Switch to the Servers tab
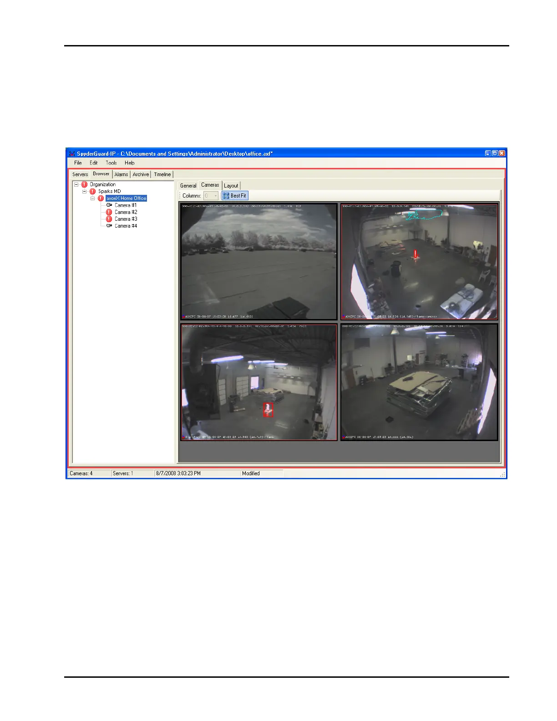The image size is (557, 721). [x=80, y=174]
